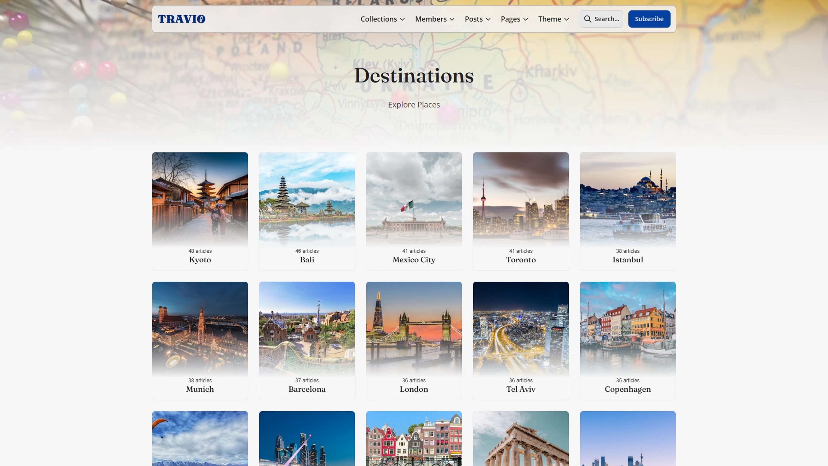Image resolution: width=828 pixels, height=466 pixels.
Task: Click the Barcelona title link
Action: 307,389
